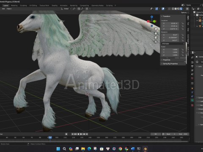Toggle viewport gizmos display

156,9
